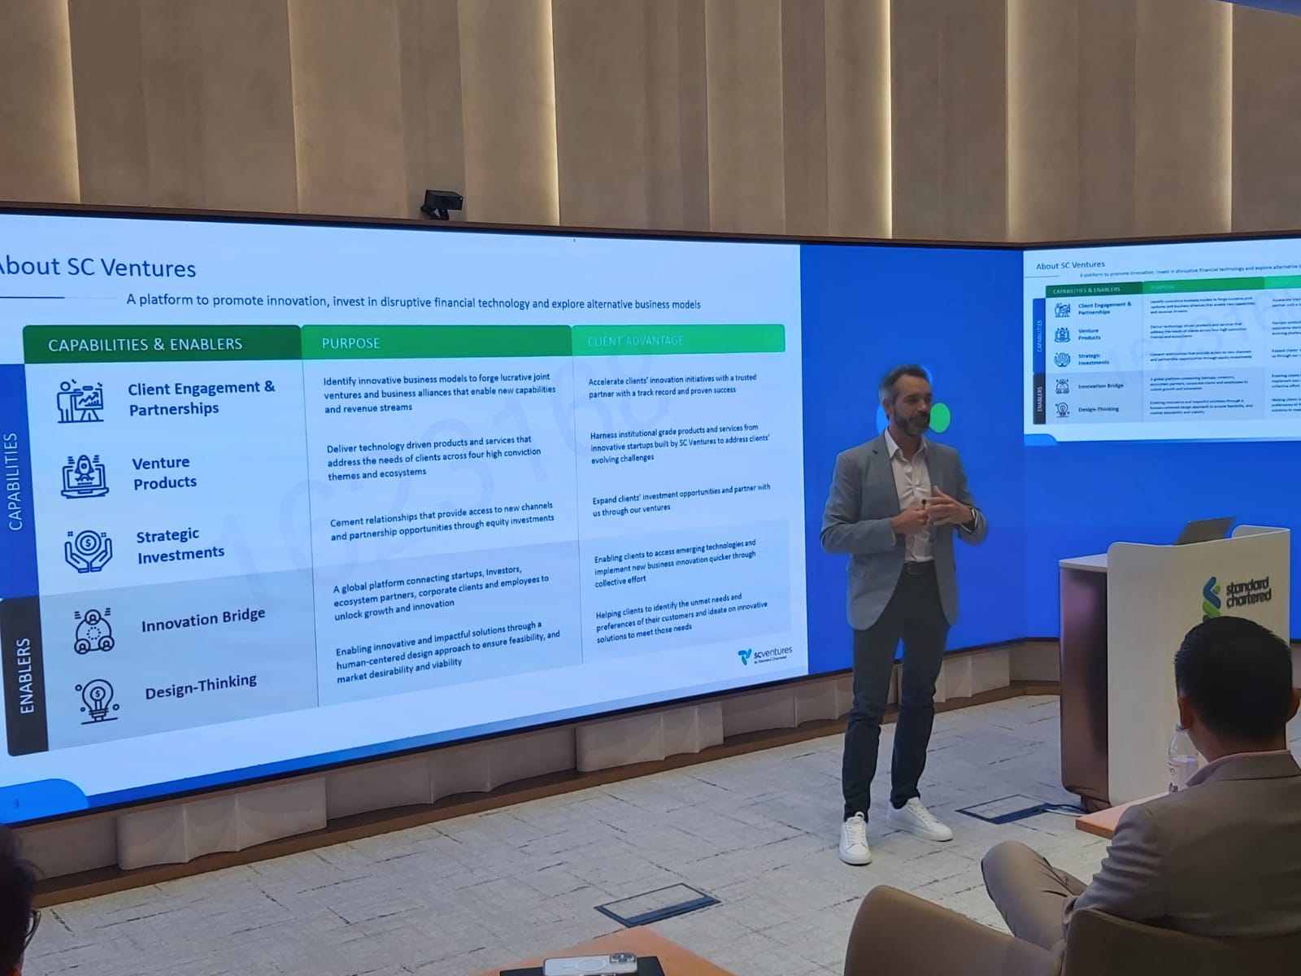The height and width of the screenshot is (976, 1301).
Task: Click the Strategic Investments coin-in-hands icon
Action: 88,551
